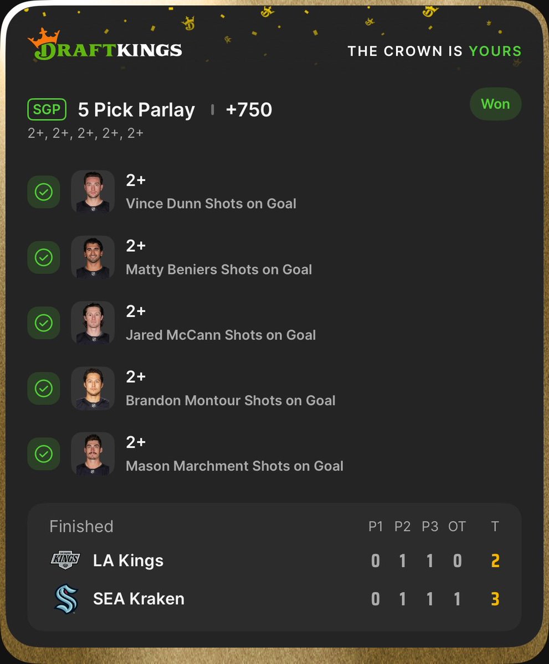549x664 pixels.
Task: Open Brandon Montour's player headshot
Action: 93,388
